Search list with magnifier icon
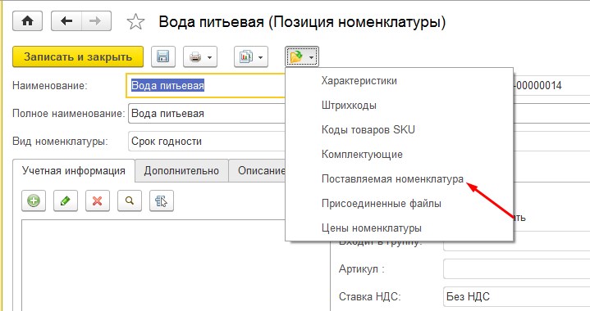Screen dimensions: 590x311 tap(130, 201)
